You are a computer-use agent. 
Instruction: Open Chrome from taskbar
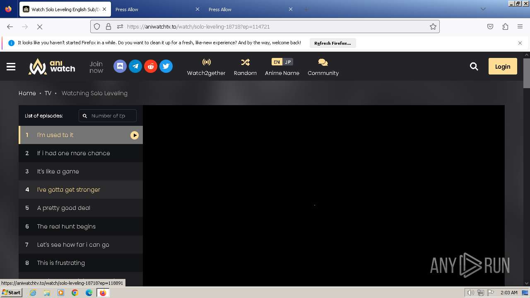[75, 293]
